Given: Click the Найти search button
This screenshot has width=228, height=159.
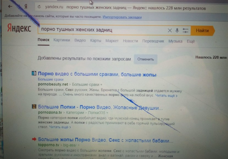Looking at the screenshot, I should 202,31.
